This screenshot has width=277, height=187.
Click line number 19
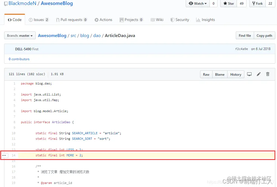click(14, 183)
